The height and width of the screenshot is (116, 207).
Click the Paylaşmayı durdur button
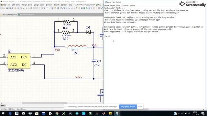(128, 107)
